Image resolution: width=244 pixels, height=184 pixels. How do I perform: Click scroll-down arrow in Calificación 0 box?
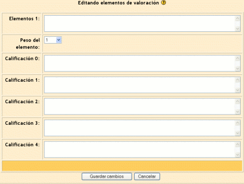coord(238,69)
